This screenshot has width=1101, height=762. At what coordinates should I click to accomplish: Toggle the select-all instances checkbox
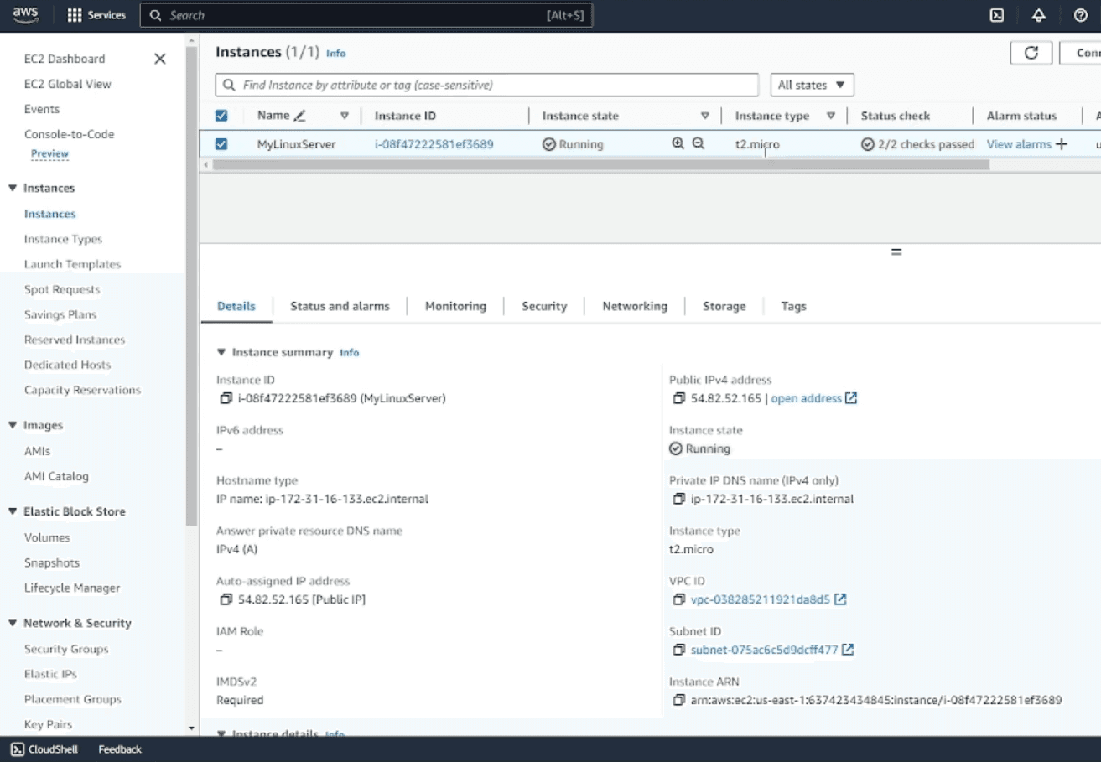[x=221, y=116]
